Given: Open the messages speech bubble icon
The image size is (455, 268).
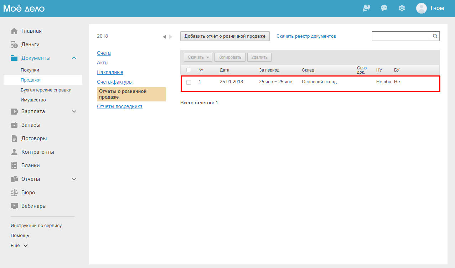Looking at the screenshot, I should point(384,8).
